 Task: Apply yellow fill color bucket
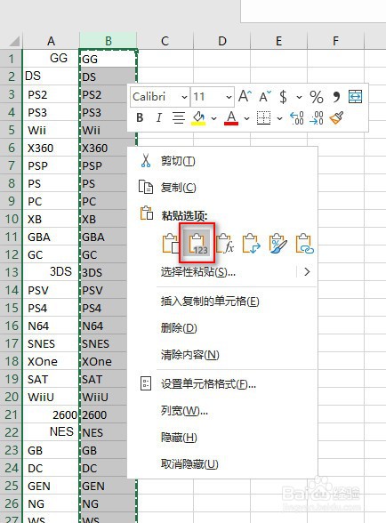pos(198,117)
